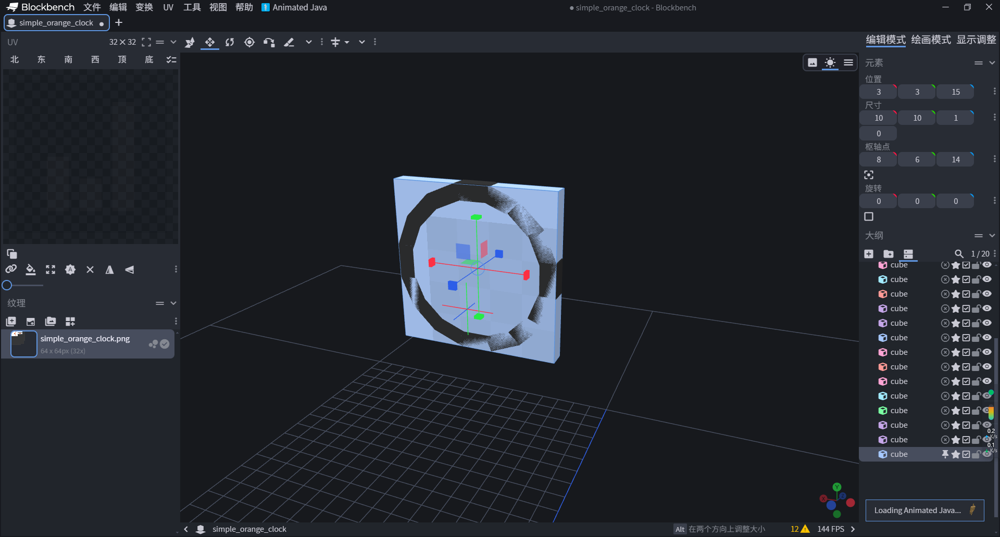Select the Pivot tool icon
The image size is (1000, 537).
[x=249, y=42]
